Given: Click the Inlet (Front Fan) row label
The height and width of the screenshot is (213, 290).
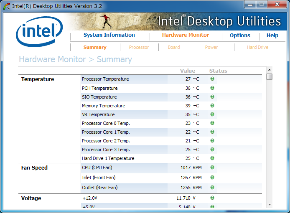Looking at the screenshot, I should pyautogui.click(x=99, y=177).
